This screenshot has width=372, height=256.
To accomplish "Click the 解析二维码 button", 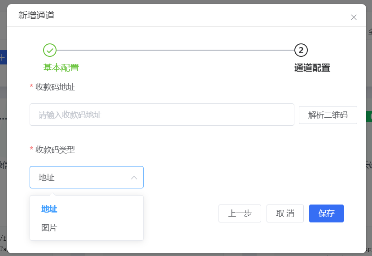I will (328, 115).
